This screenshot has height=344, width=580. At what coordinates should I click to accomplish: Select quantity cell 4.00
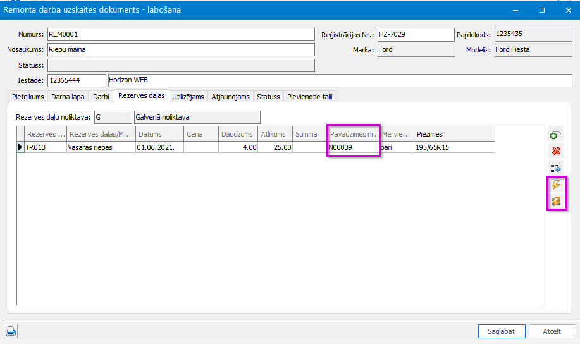[x=238, y=147]
